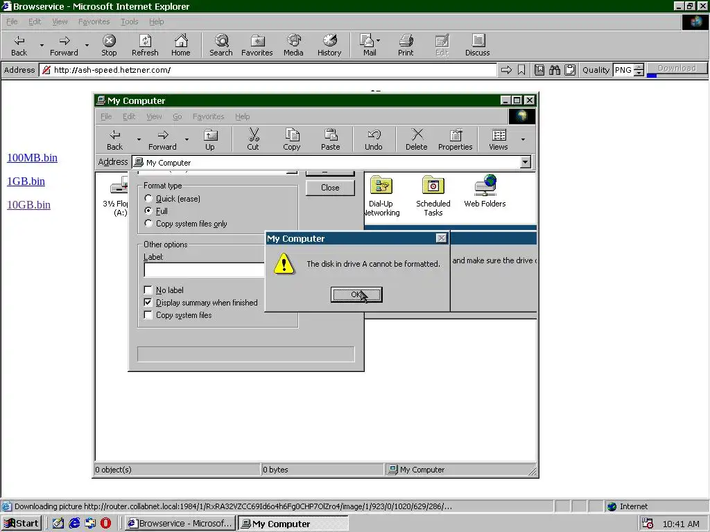Click Up in My Computer toolbar
This screenshot has width=710, height=532.
pyautogui.click(x=210, y=139)
